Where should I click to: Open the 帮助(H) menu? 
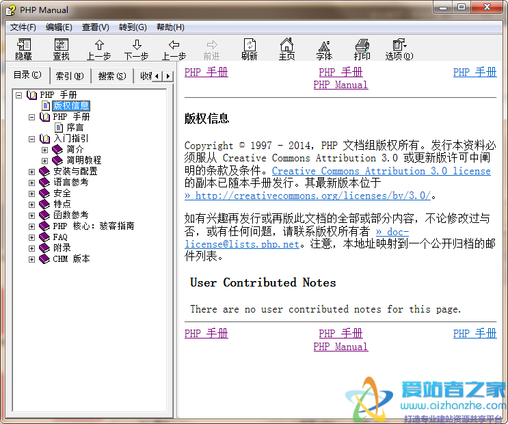[170, 27]
